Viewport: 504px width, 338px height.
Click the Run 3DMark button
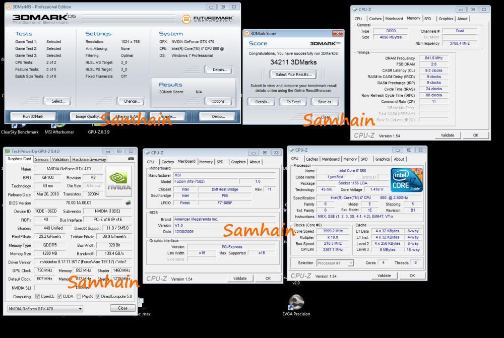[x=33, y=116]
